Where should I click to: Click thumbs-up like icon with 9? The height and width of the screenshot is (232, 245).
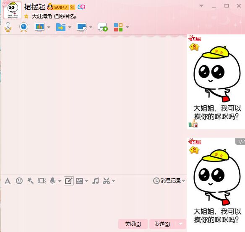click(193, 123)
